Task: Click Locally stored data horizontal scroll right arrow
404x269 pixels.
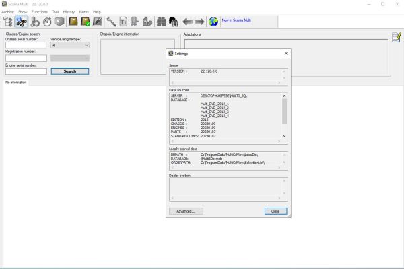Action: click(x=279, y=167)
